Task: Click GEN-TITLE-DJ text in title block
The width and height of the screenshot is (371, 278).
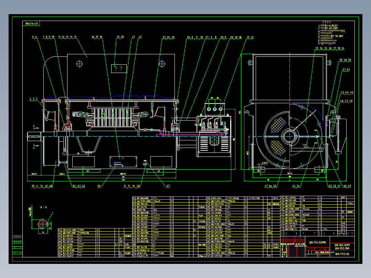Action: click(x=342, y=254)
